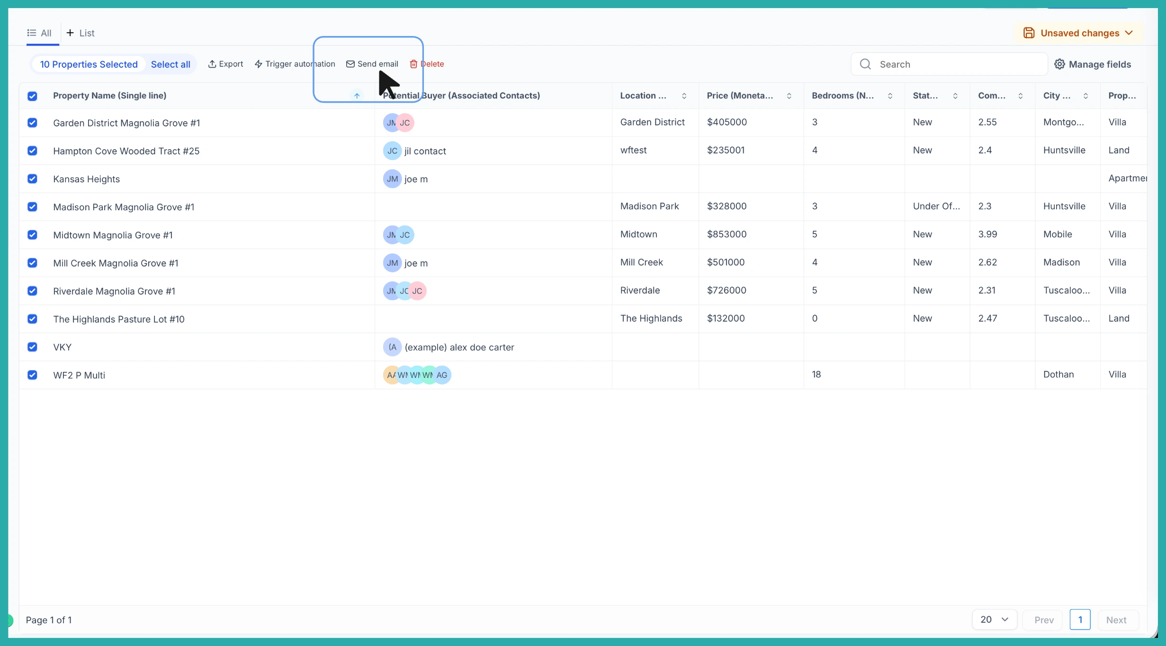Screen dimensions: 1166x646
Task: Open the page size 20 dropdown
Action: (x=995, y=619)
